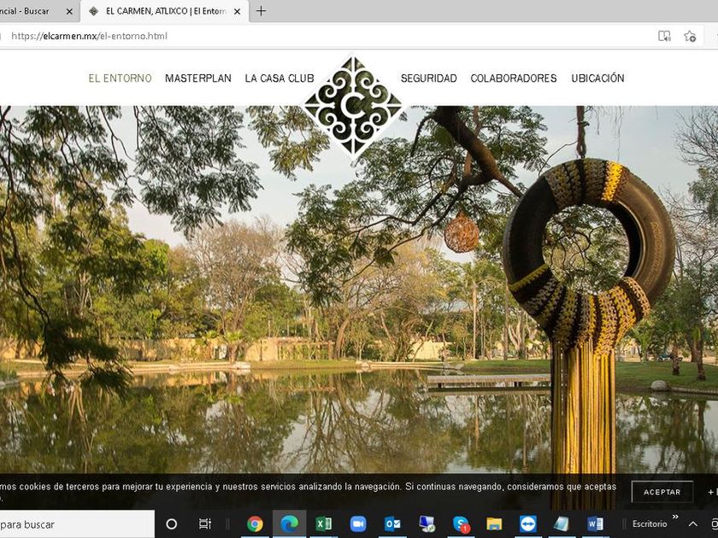718x538 pixels.
Task: Open Excel from the taskbar
Action: coord(323,523)
